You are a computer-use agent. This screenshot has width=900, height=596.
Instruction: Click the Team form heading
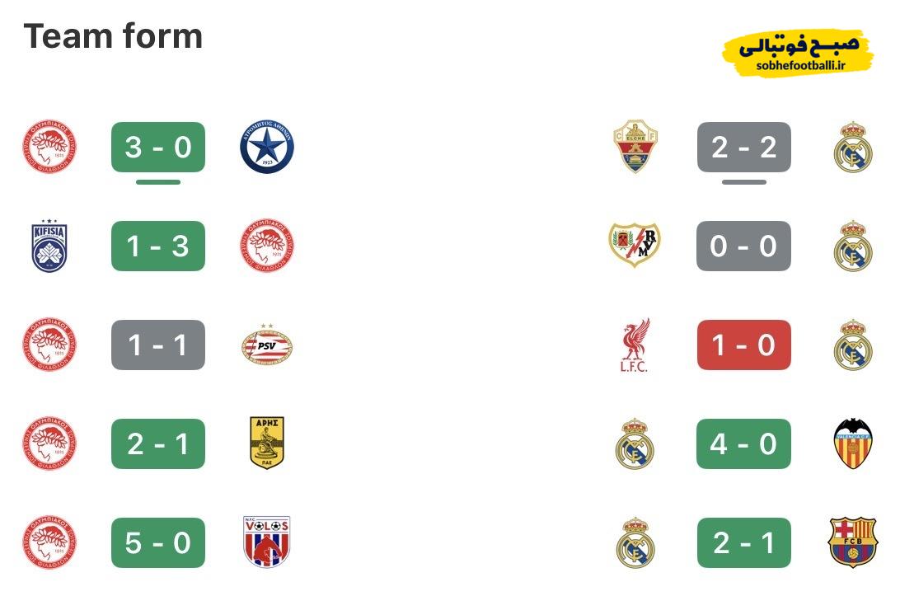point(113,37)
